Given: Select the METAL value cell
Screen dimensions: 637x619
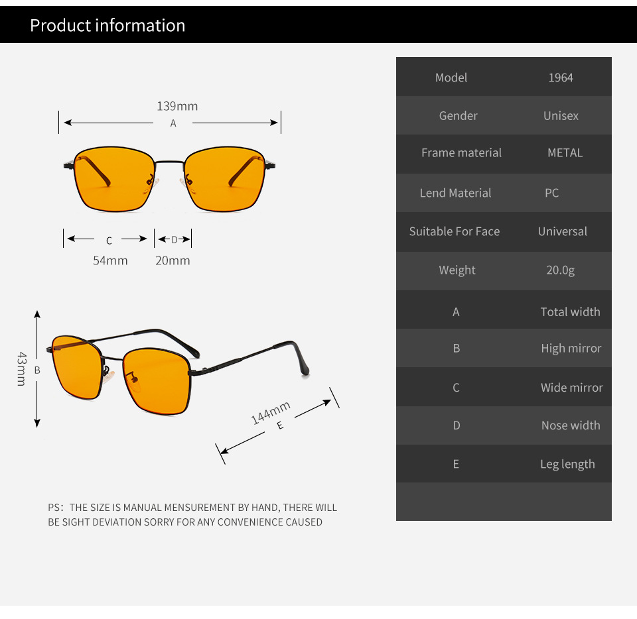Looking at the screenshot, I should click(565, 152).
